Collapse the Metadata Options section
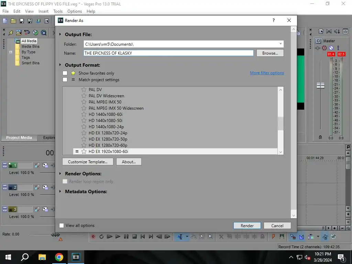Screen dimensions: 352x264 (x=60, y=191)
